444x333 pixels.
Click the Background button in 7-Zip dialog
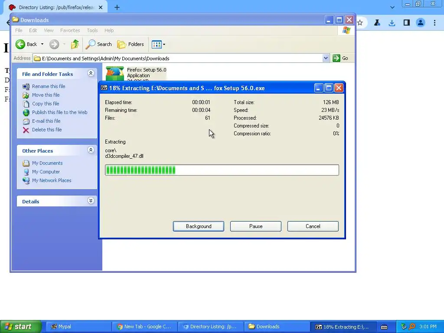coord(199,226)
